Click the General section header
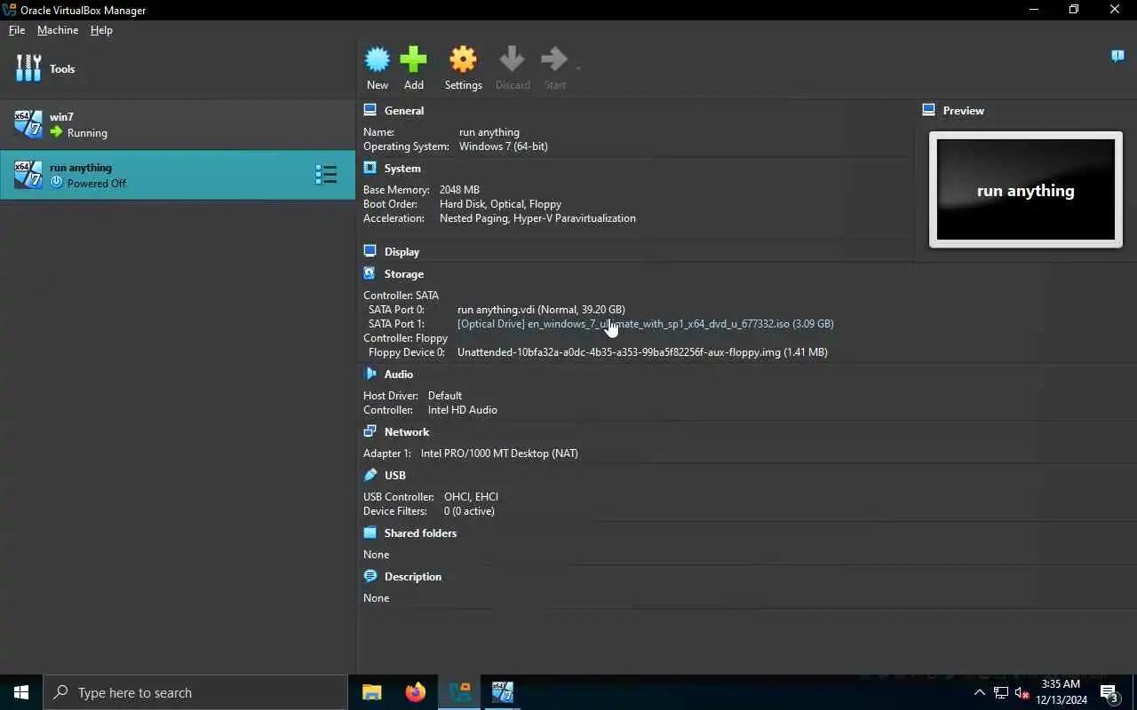This screenshot has height=710, width=1137. pos(404,111)
